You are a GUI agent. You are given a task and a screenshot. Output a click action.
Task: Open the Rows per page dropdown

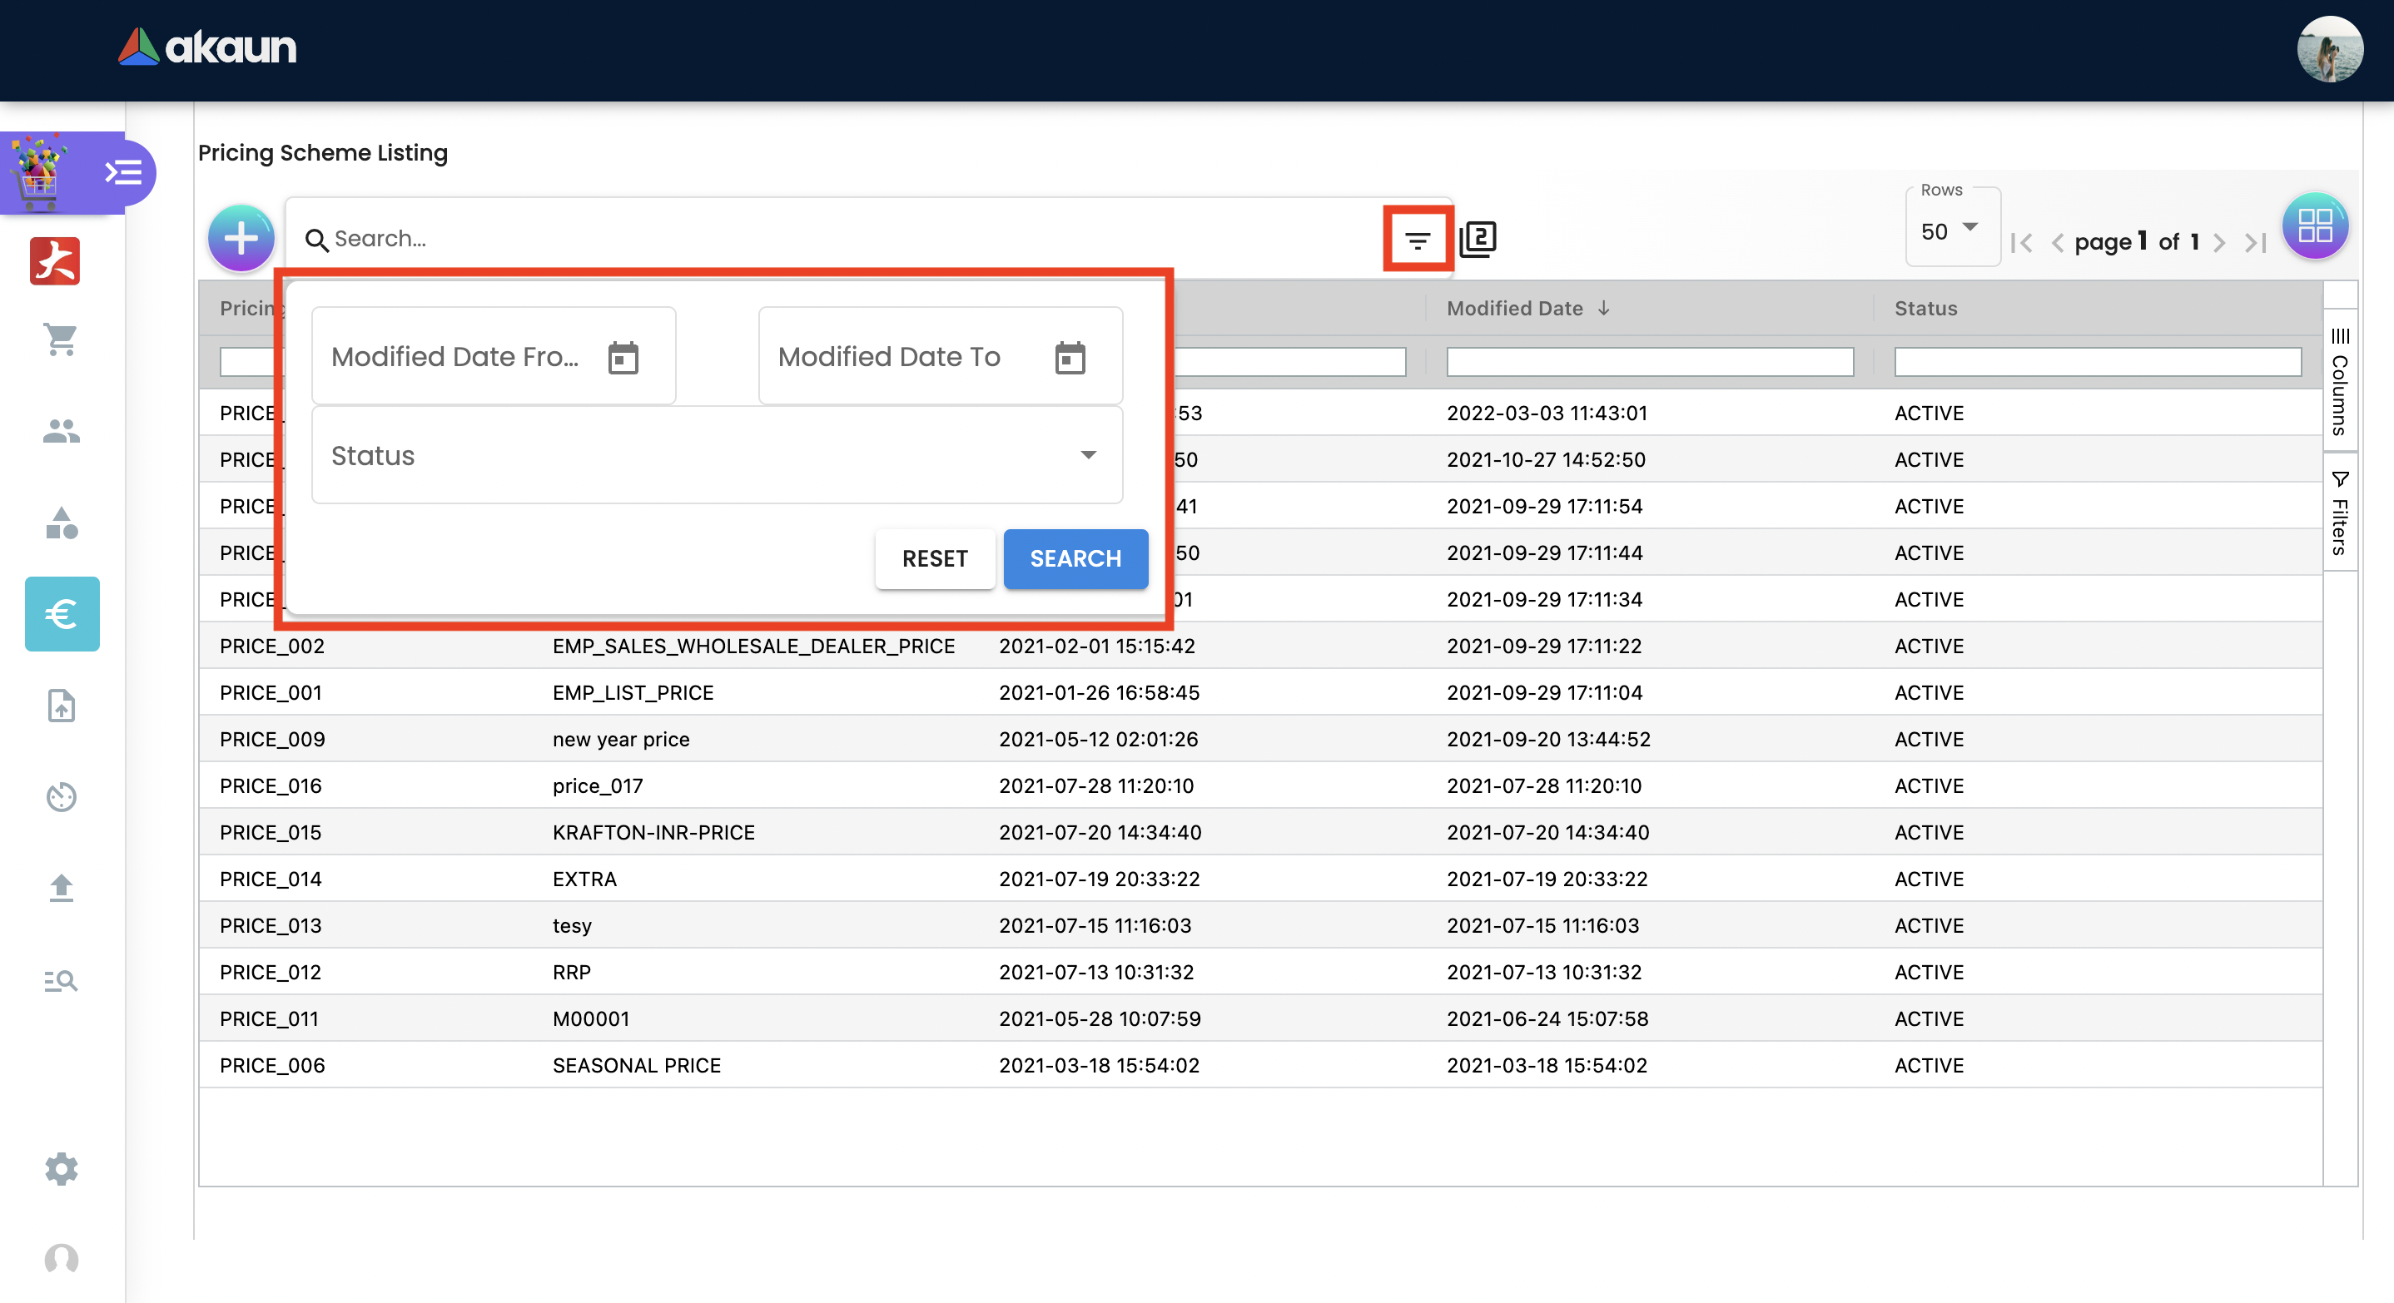pos(1950,230)
